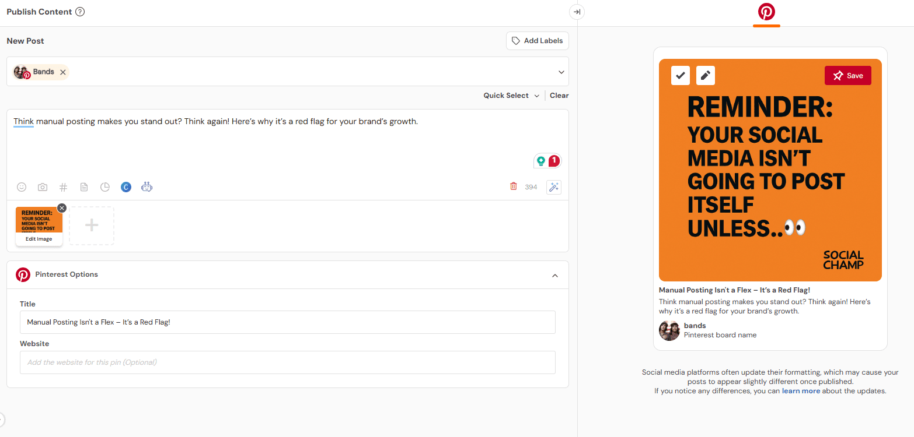Click the document template icon

[x=84, y=187]
